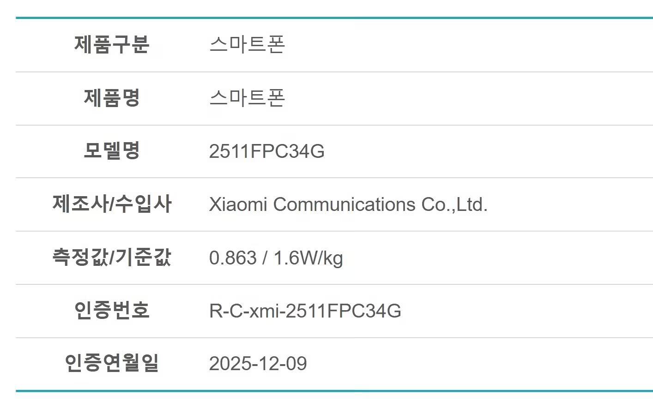Select certification number R-C-xmi-2511FPC34G

coord(305,311)
